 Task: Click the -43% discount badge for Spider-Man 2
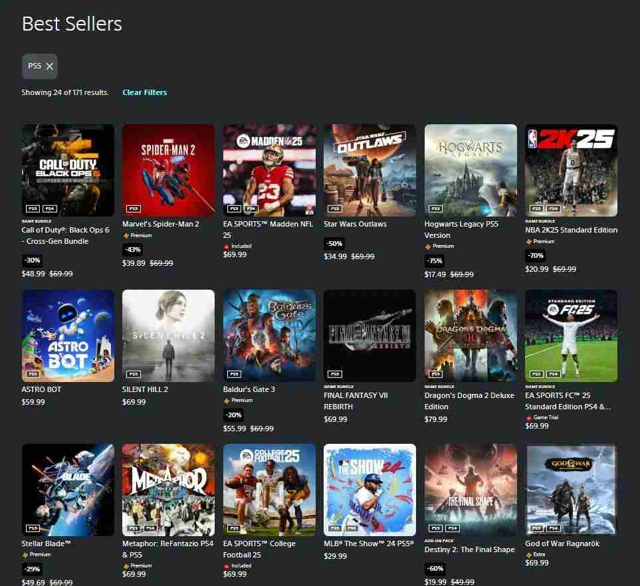click(133, 249)
